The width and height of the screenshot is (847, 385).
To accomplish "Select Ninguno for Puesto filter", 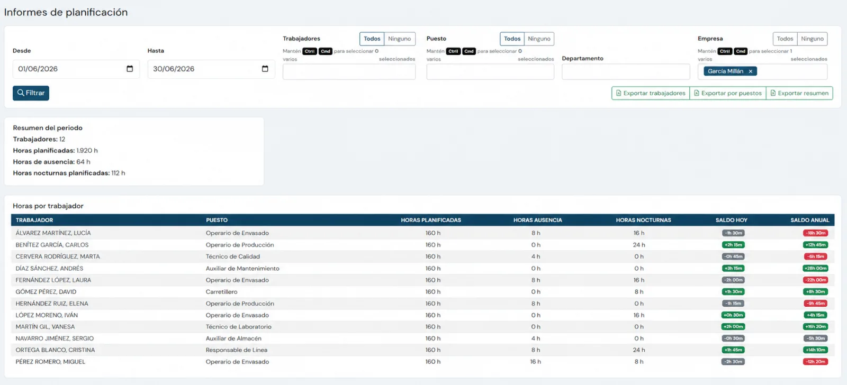I will pos(539,39).
